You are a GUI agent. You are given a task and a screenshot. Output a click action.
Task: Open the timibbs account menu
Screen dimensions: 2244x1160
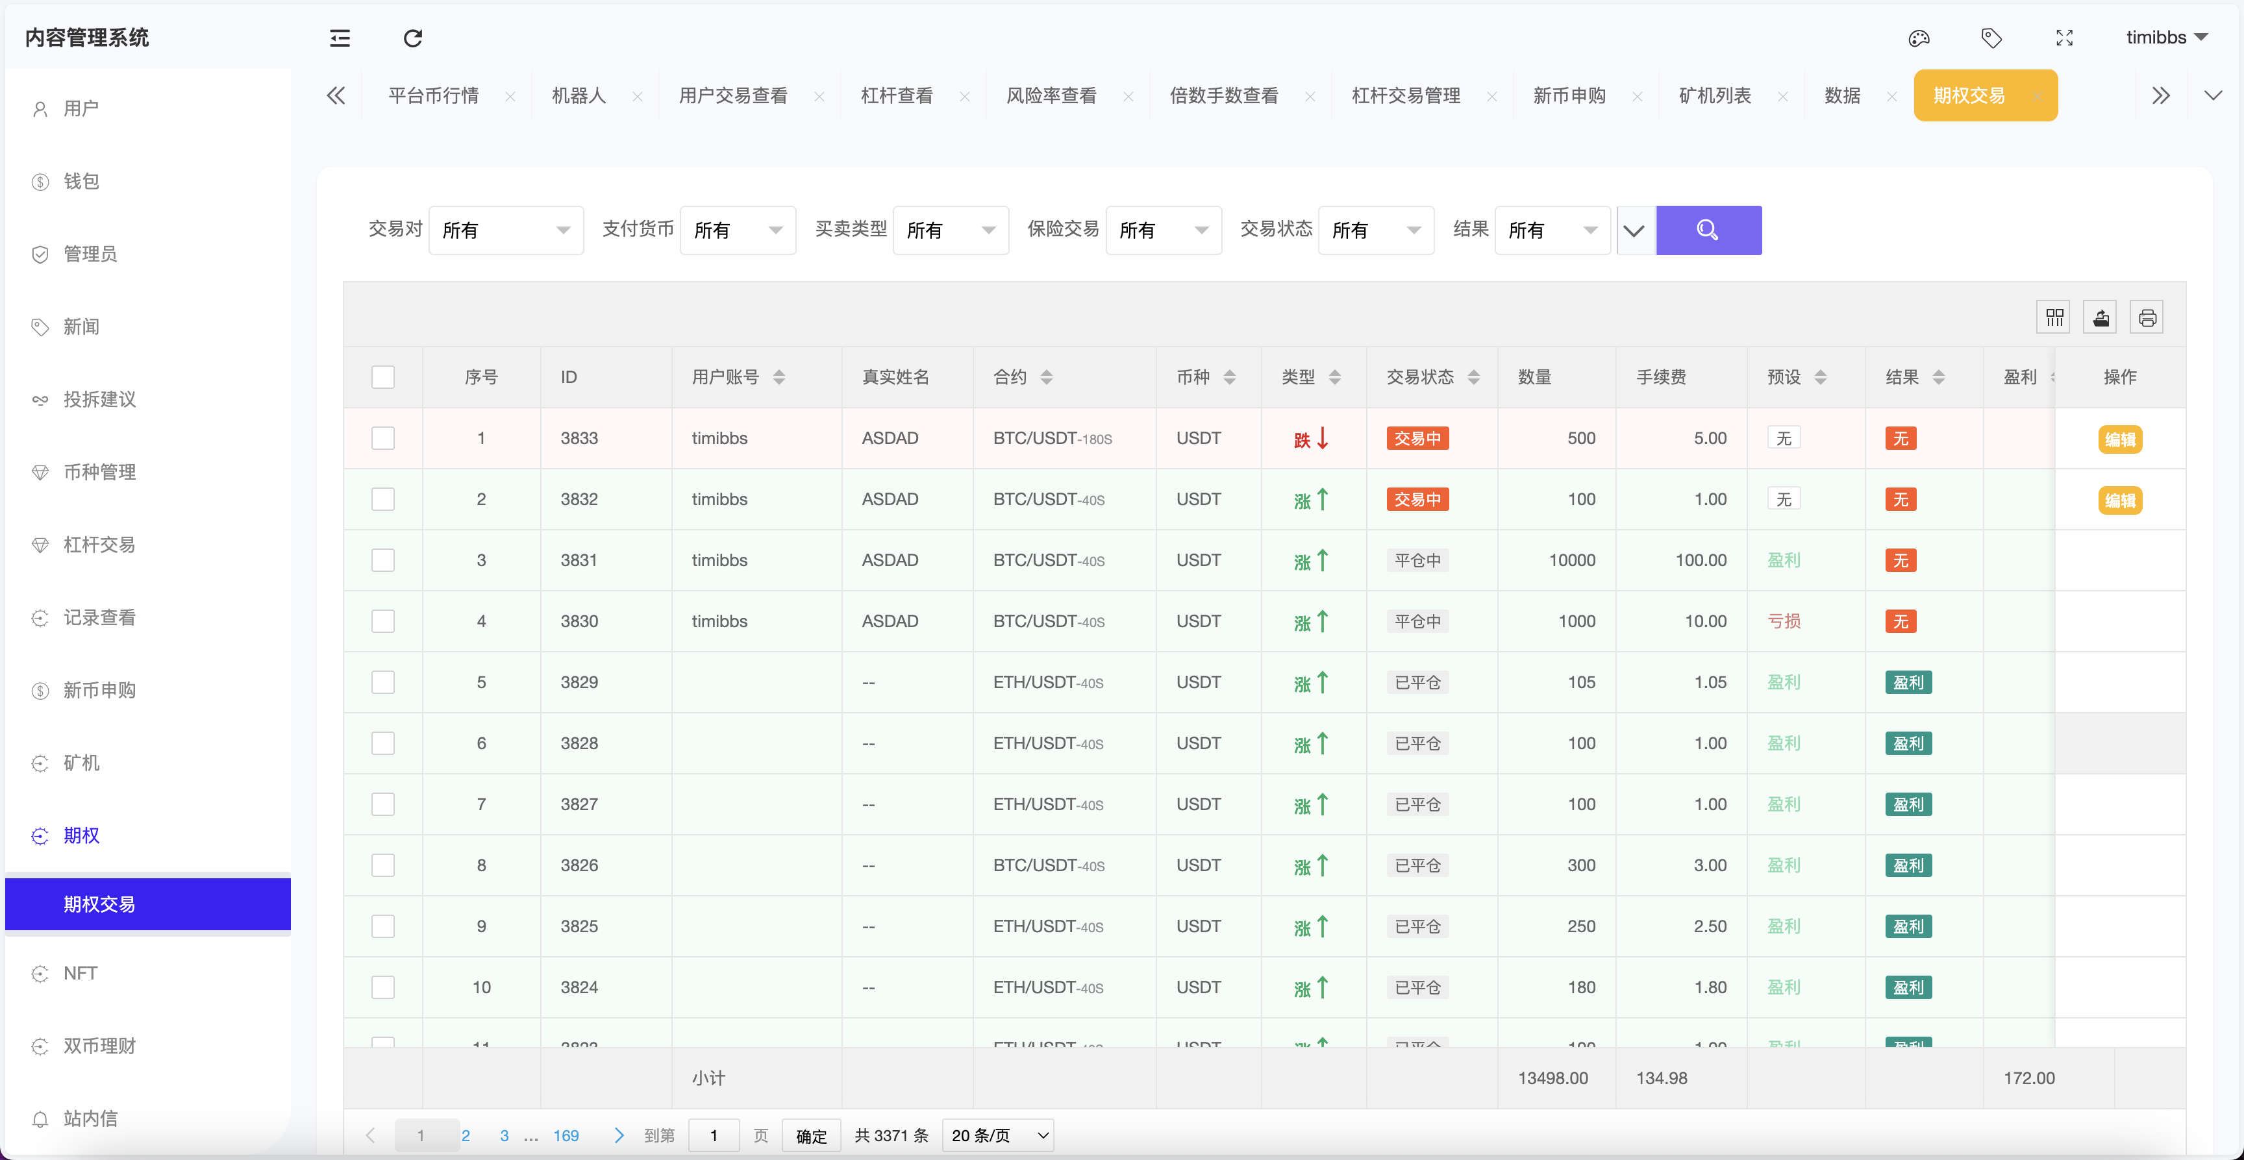point(2168,38)
